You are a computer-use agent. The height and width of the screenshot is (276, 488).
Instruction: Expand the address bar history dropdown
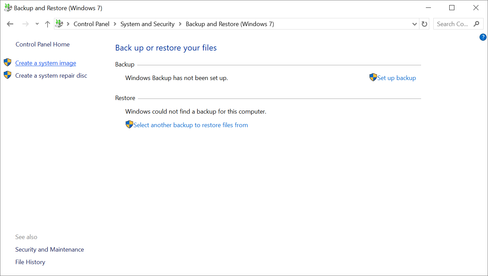pyautogui.click(x=414, y=24)
